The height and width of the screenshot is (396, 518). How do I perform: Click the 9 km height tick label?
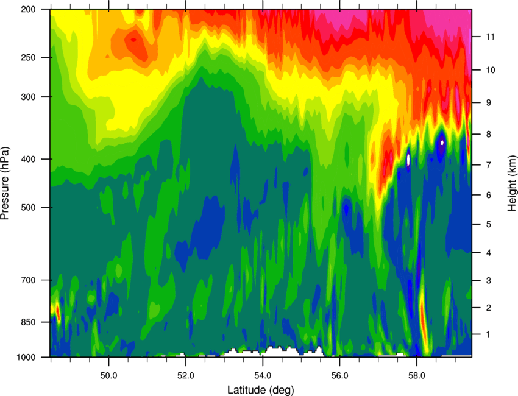coord(489,103)
